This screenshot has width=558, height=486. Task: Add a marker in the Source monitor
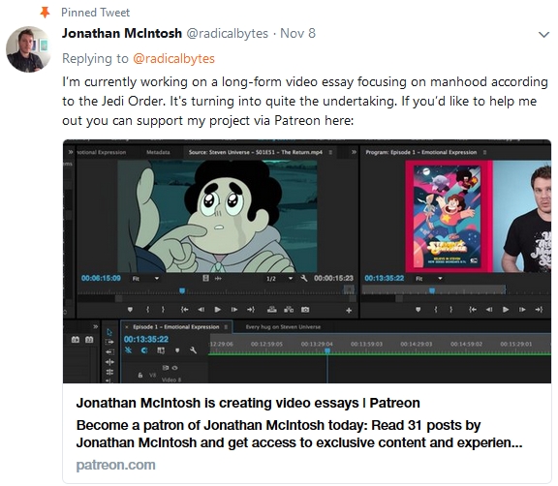[130, 310]
